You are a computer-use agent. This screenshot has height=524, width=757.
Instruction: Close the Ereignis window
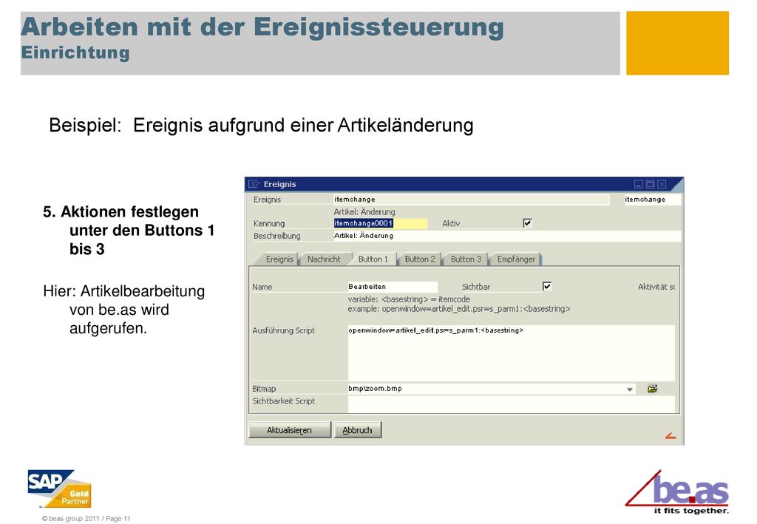[662, 184]
